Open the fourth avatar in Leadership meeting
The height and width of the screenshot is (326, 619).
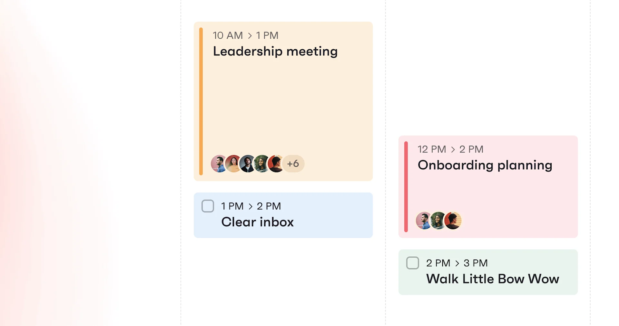point(261,164)
